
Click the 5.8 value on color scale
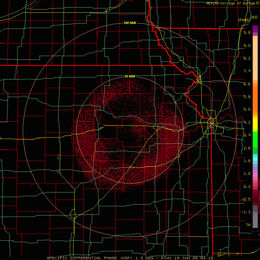coord(247,96)
